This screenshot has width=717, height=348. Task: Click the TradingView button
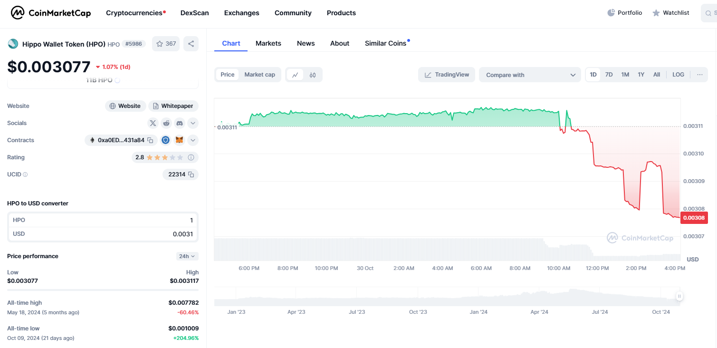point(447,75)
